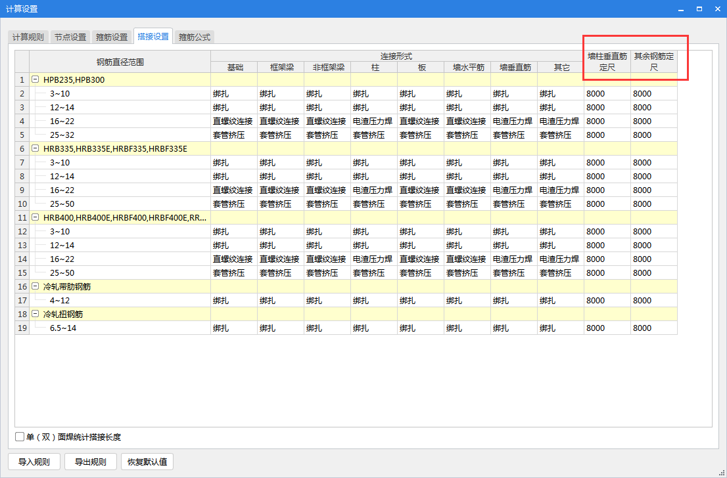Select row 10 diameter range 25~50
This screenshot has width=727, height=478.
(120, 204)
